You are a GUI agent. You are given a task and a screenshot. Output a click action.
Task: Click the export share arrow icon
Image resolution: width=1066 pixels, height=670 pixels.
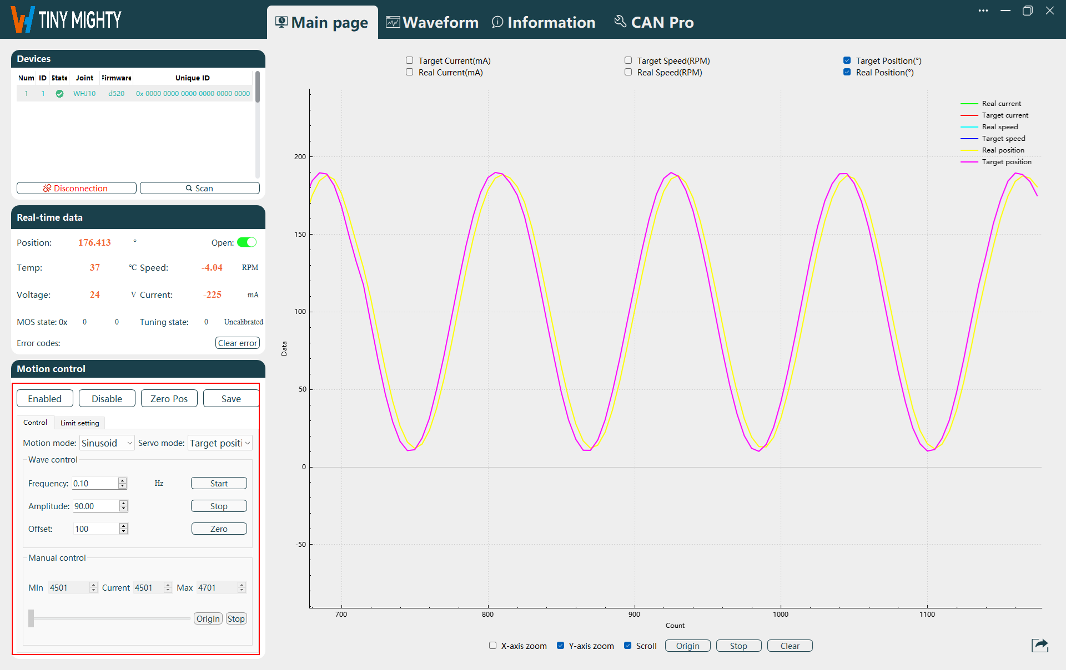point(1039,645)
